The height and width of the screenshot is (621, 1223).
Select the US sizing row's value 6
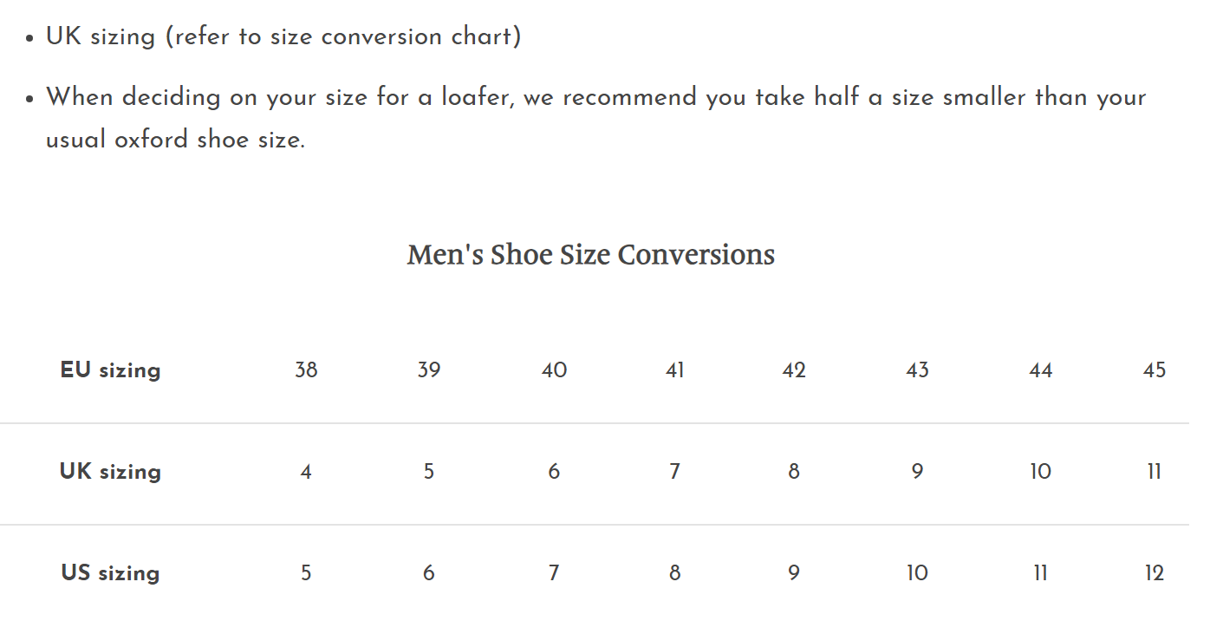pos(429,573)
